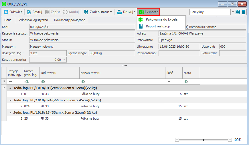Collapse the PL/1018/25 logistic unit group

pyautogui.click(x=11, y=112)
